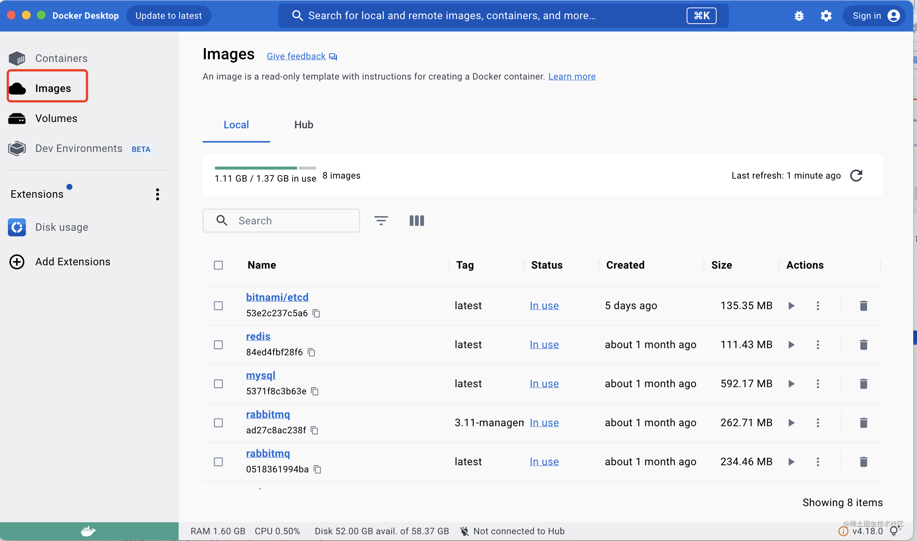
Task: Open the Disk usage extension
Action: click(62, 227)
